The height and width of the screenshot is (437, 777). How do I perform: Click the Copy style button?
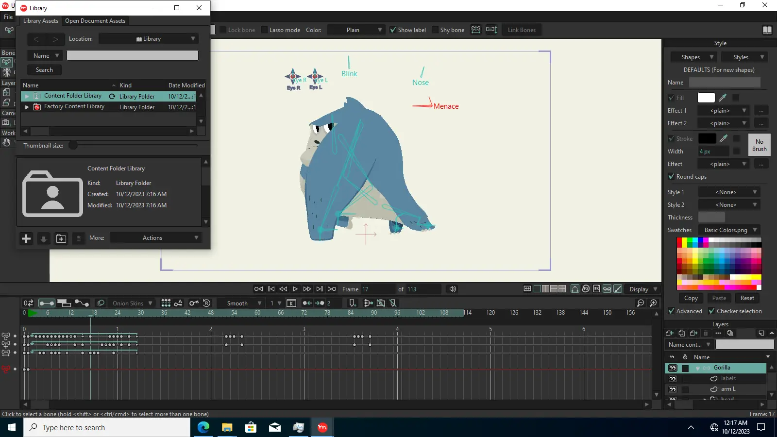pos(691,298)
